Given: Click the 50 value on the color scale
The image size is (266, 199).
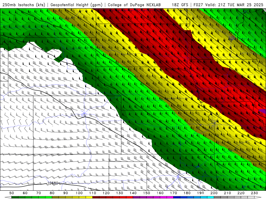Looking at the screenshot, I should pos(12,193).
